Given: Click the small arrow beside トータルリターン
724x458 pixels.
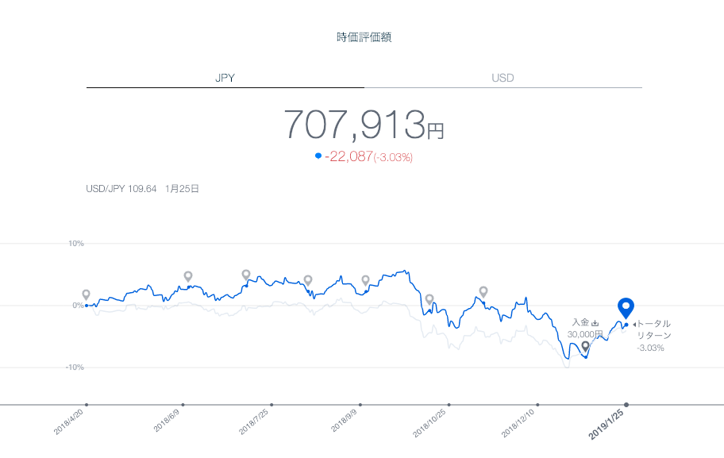Looking at the screenshot, I should (x=633, y=324).
